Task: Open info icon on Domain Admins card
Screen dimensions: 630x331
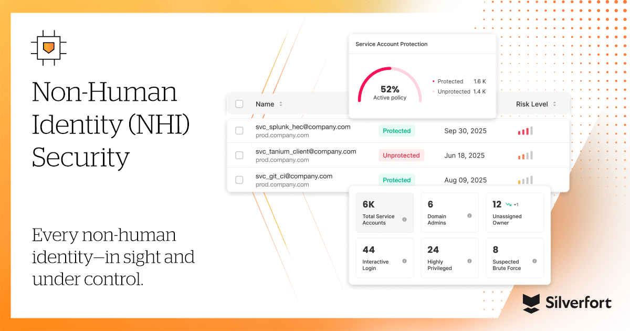Action: coord(469,216)
